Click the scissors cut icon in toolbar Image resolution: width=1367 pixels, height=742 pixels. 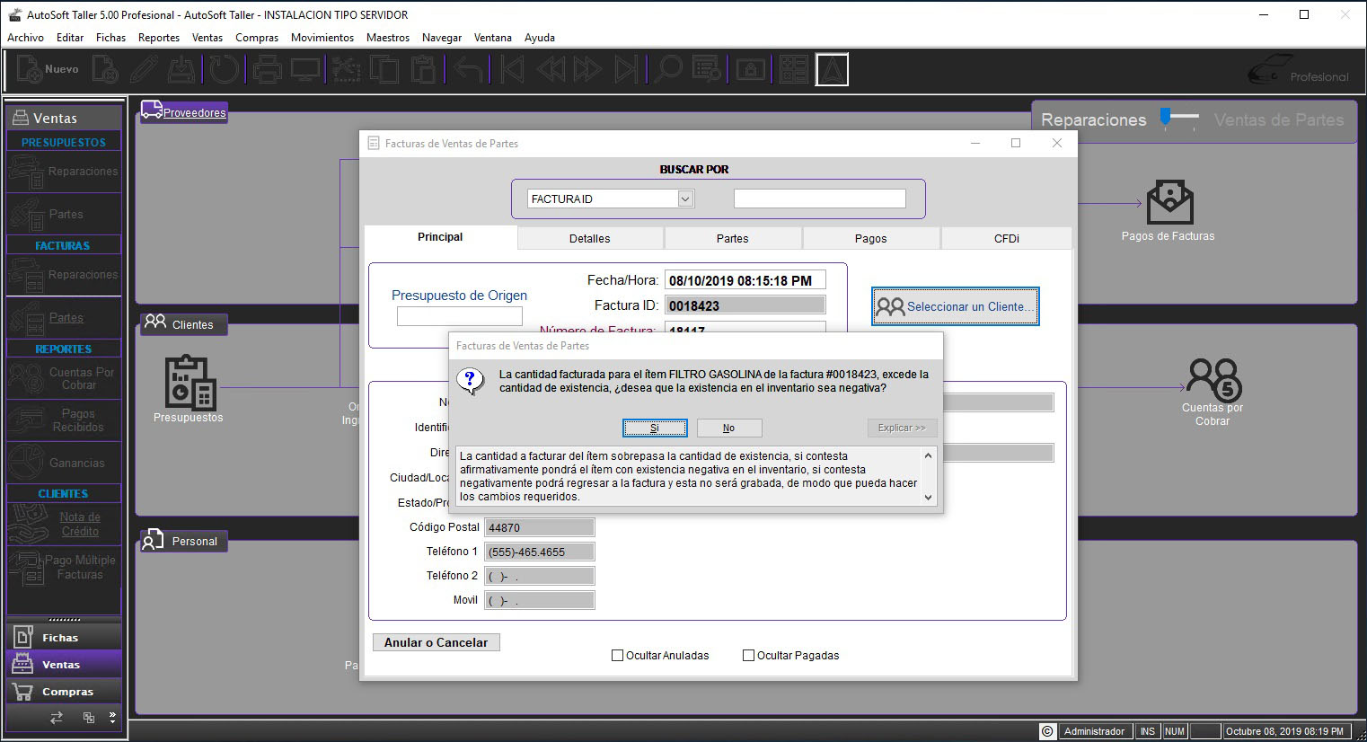pyautogui.click(x=347, y=69)
